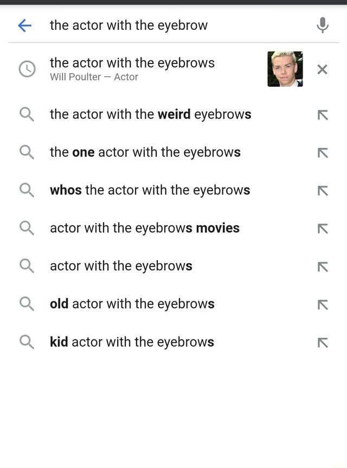Viewport: 347px width, 468px height.
Task: Tap the microphone for voice search
Action: click(323, 25)
